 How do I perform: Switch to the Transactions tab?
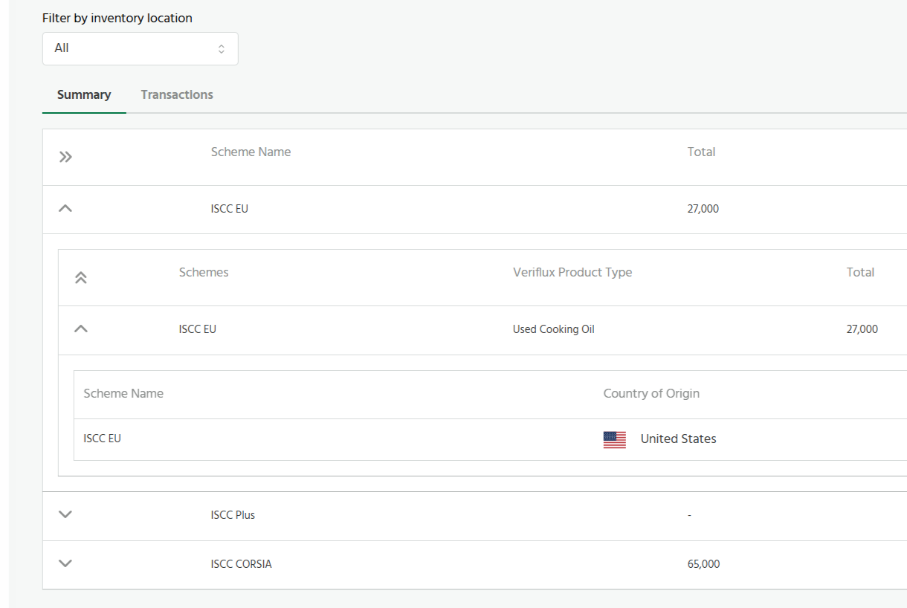177,94
